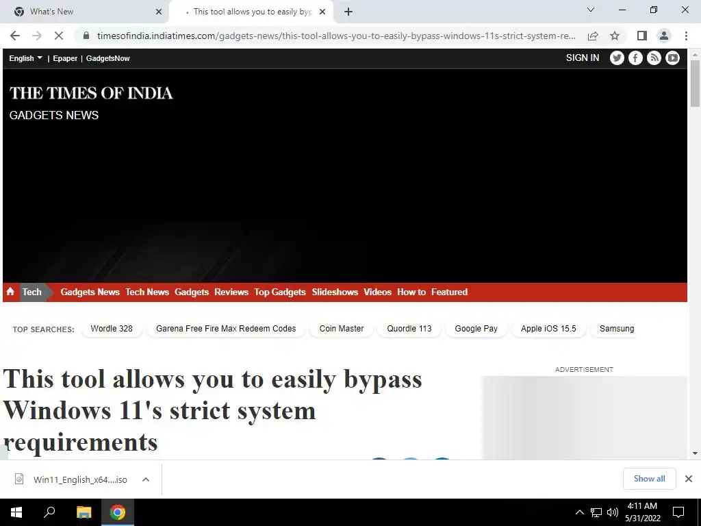701x526 pixels.
Task: Go back using the browser back arrow
Action: pyautogui.click(x=15, y=36)
